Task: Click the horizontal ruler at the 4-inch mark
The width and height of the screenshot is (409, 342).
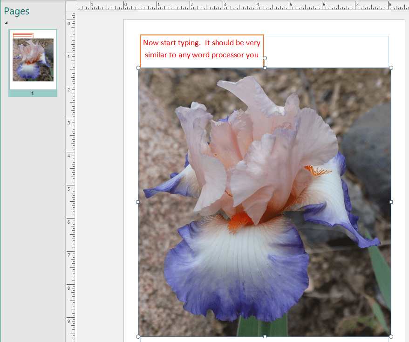Action: click(257, 6)
